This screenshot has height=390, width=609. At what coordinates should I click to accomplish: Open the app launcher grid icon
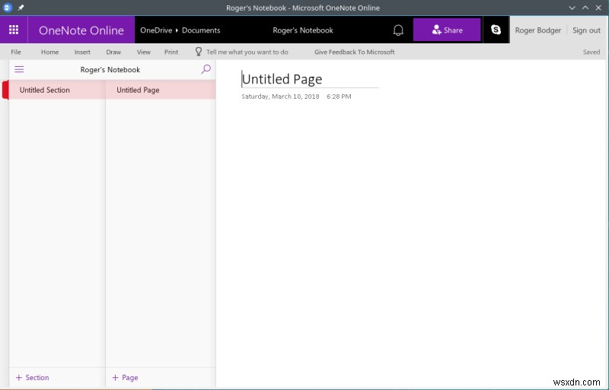pyautogui.click(x=14, y=30)
